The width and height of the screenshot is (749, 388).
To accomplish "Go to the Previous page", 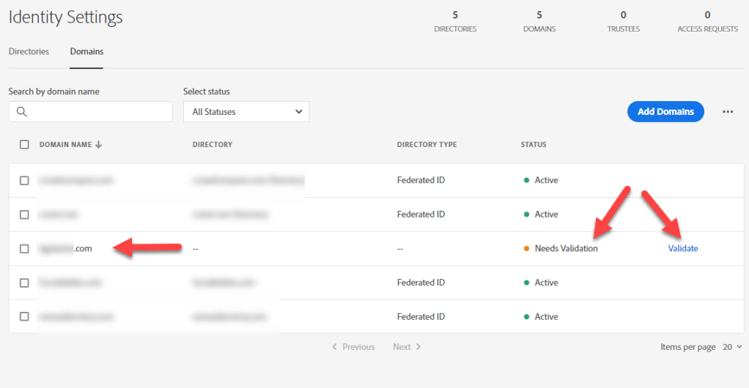I will (x=353, y=347).
